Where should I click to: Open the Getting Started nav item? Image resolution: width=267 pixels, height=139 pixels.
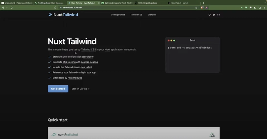pyautogui.click(x=118, y=15)
